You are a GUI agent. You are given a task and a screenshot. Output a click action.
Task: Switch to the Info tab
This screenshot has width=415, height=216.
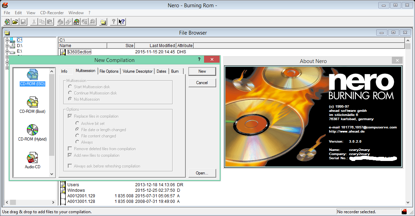click(64, 71)
